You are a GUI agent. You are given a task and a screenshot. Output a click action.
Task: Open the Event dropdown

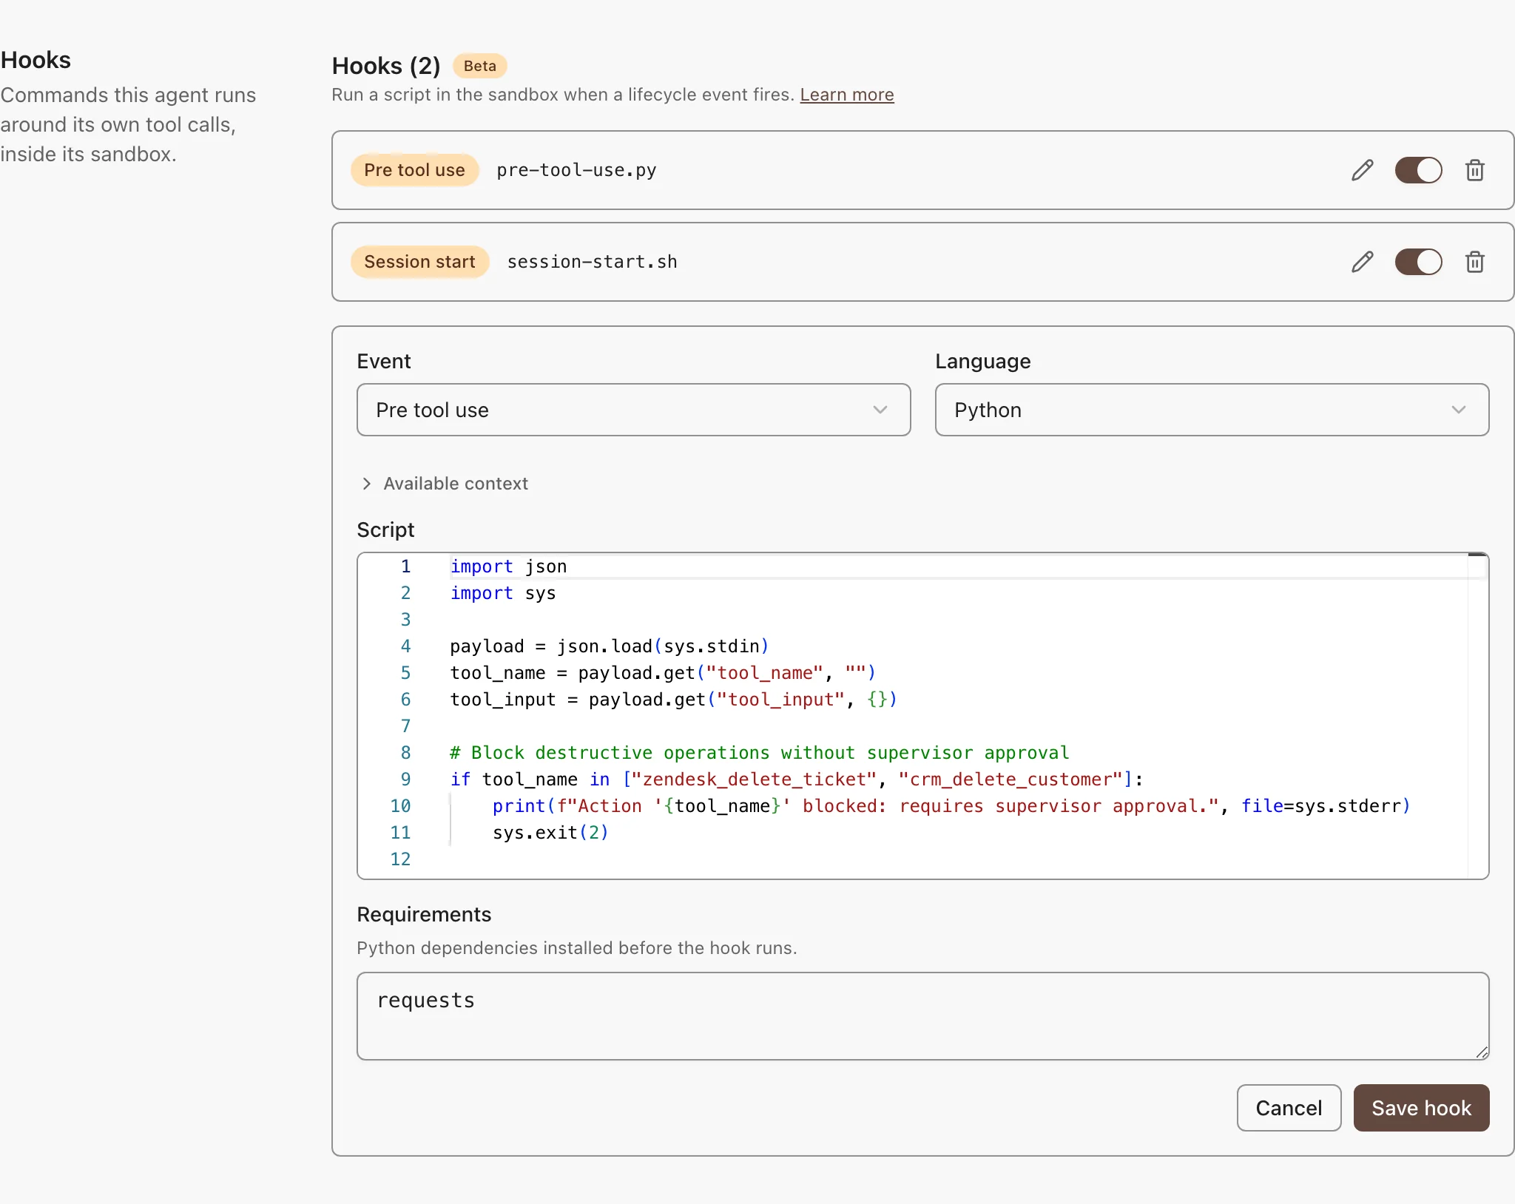633,410
